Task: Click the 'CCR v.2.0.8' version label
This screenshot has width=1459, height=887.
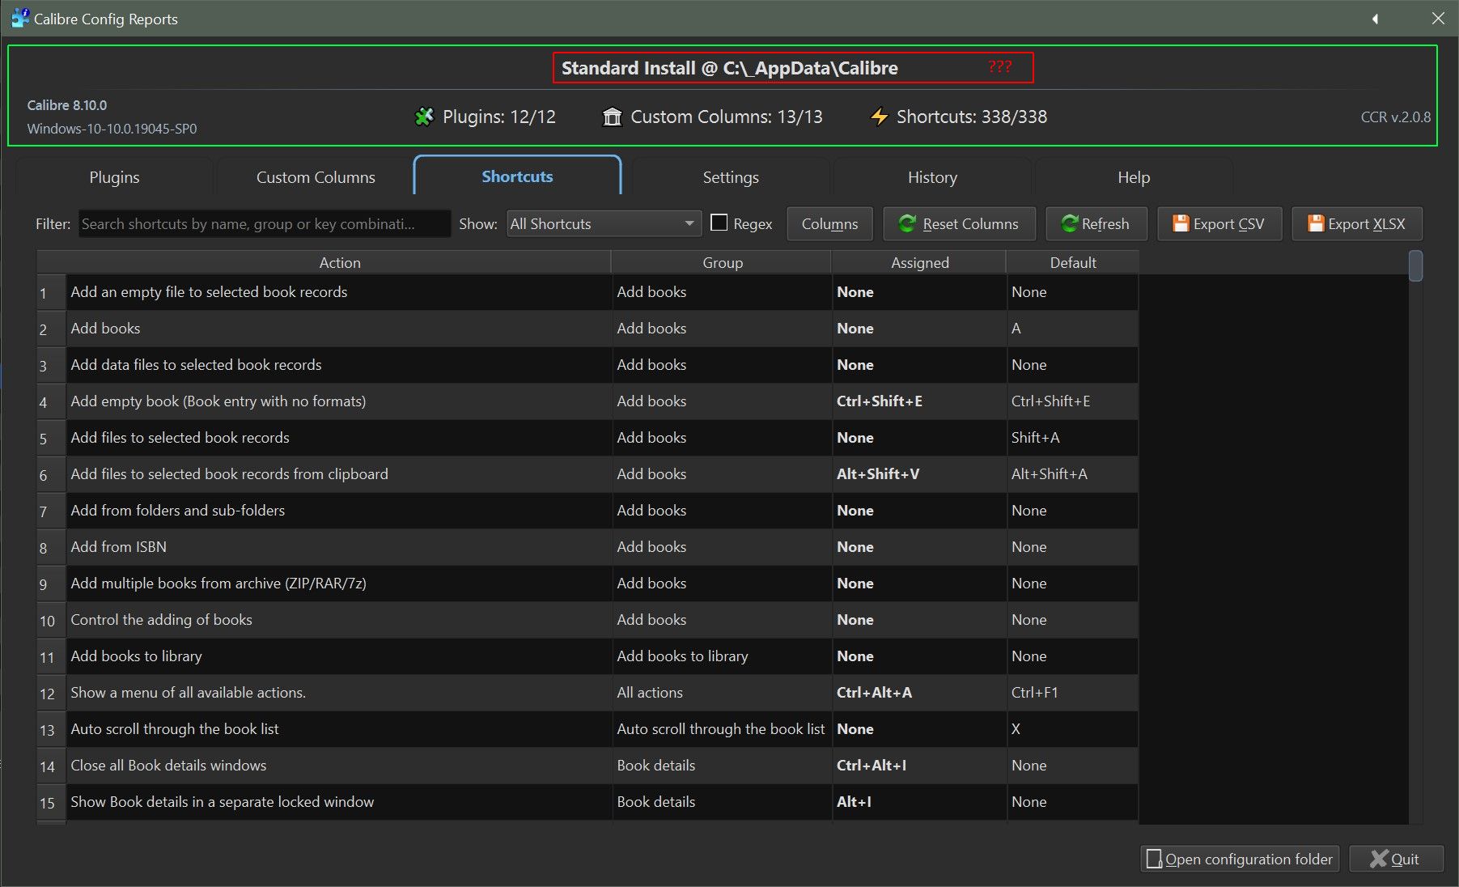Action: 1395,117
